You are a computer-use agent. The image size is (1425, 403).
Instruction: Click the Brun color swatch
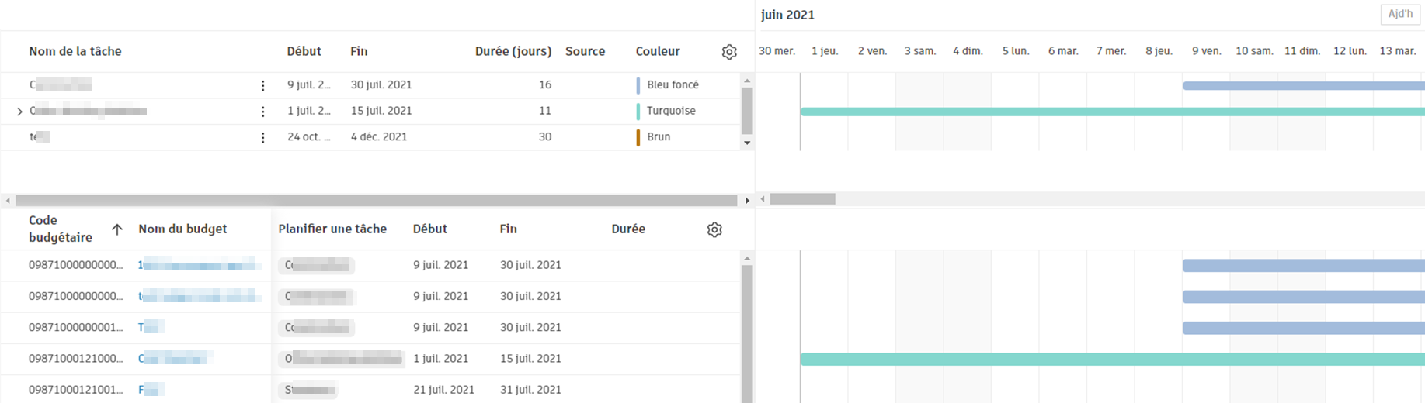click(638, 137)
